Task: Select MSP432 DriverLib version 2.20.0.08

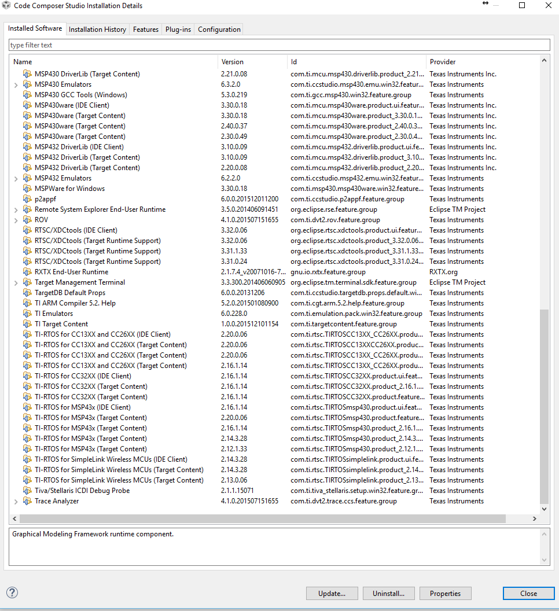Action: 234,168
